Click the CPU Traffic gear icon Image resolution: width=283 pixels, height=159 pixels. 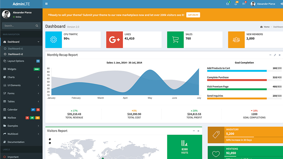pyautogui.click(x=53, y=40)
